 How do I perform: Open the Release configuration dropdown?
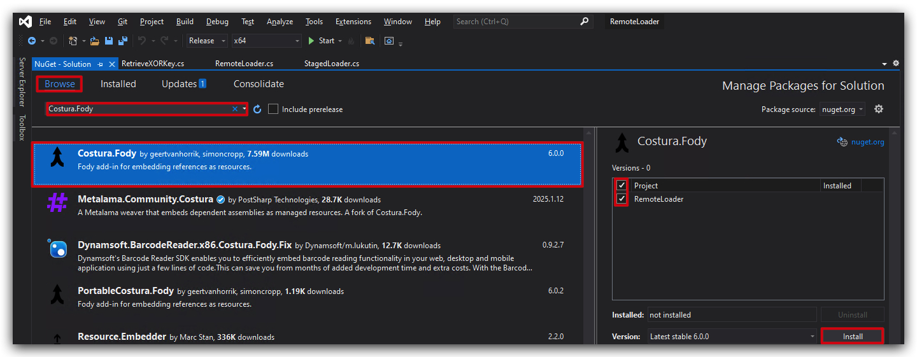[x=207, y=41]
